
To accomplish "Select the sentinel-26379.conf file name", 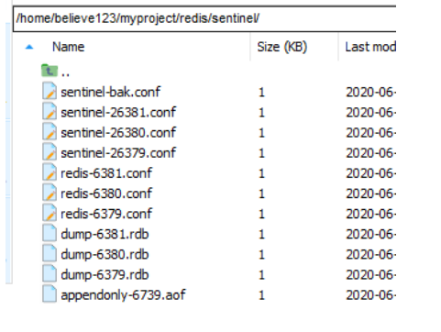I will point(118,152).
